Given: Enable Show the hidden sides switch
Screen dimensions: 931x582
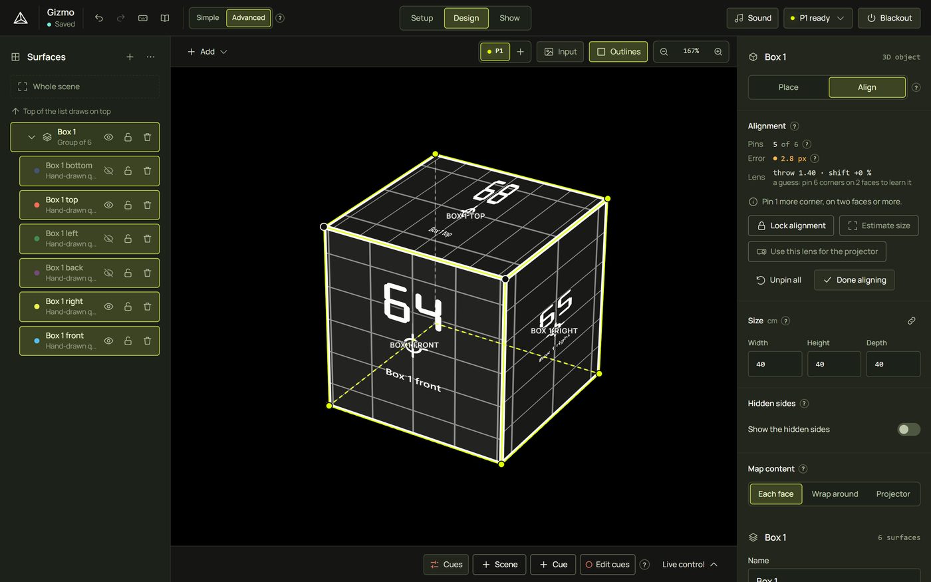Looking at the screenshot, I should pyautogui.click(x=908, y=429).
